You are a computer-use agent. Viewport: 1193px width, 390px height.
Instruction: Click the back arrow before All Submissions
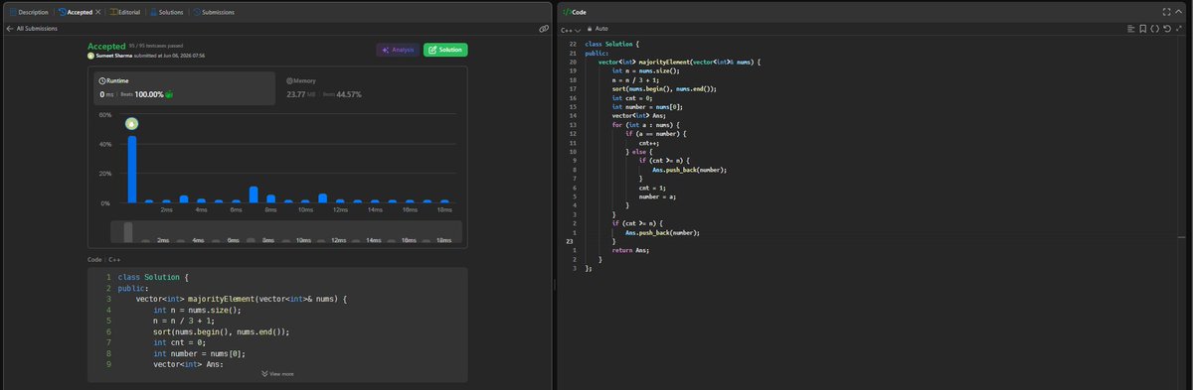click(x=10, y=29)
